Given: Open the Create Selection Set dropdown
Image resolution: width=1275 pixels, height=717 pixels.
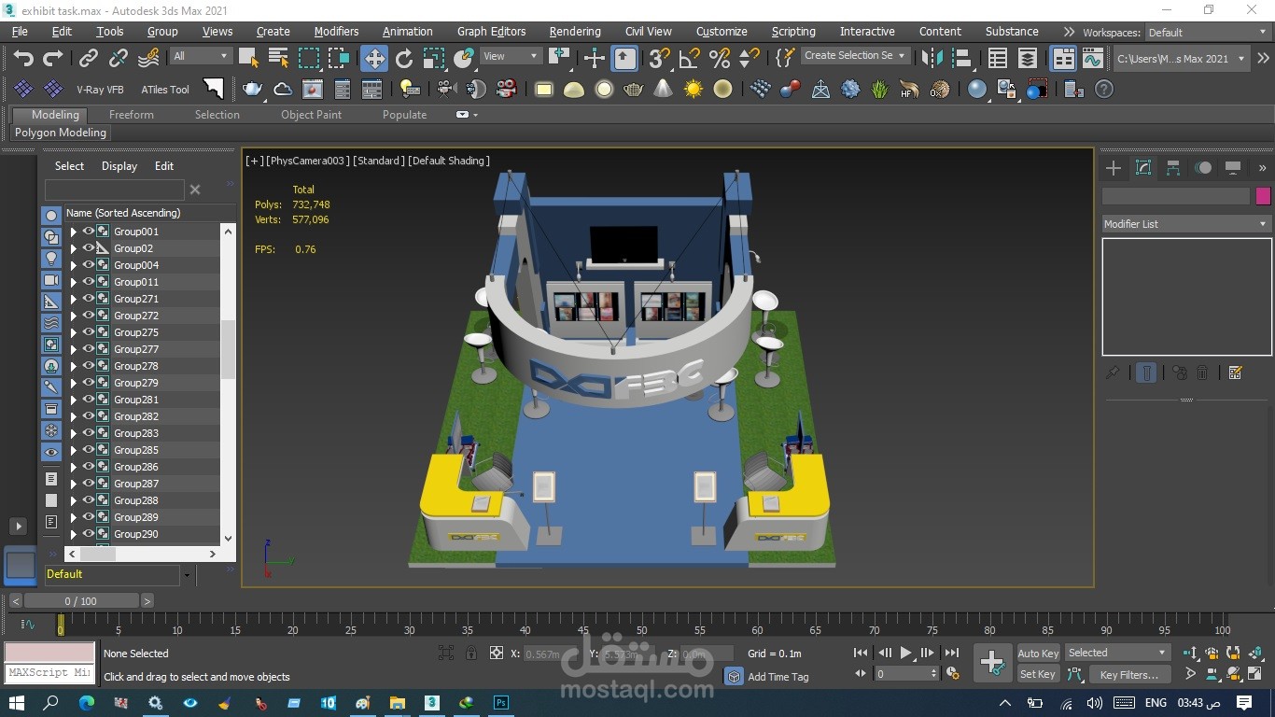Looking at the screenshot, I should 855,56.
